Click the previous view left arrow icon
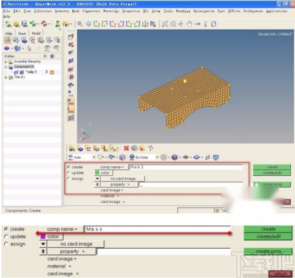The width and height of the screenshot is (295, 278). pos(88,24)
